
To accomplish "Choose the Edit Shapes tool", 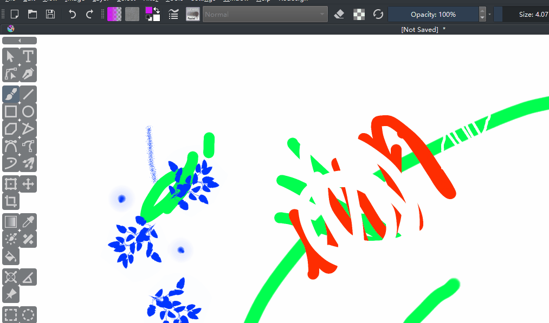I will [x=10, y=74].
